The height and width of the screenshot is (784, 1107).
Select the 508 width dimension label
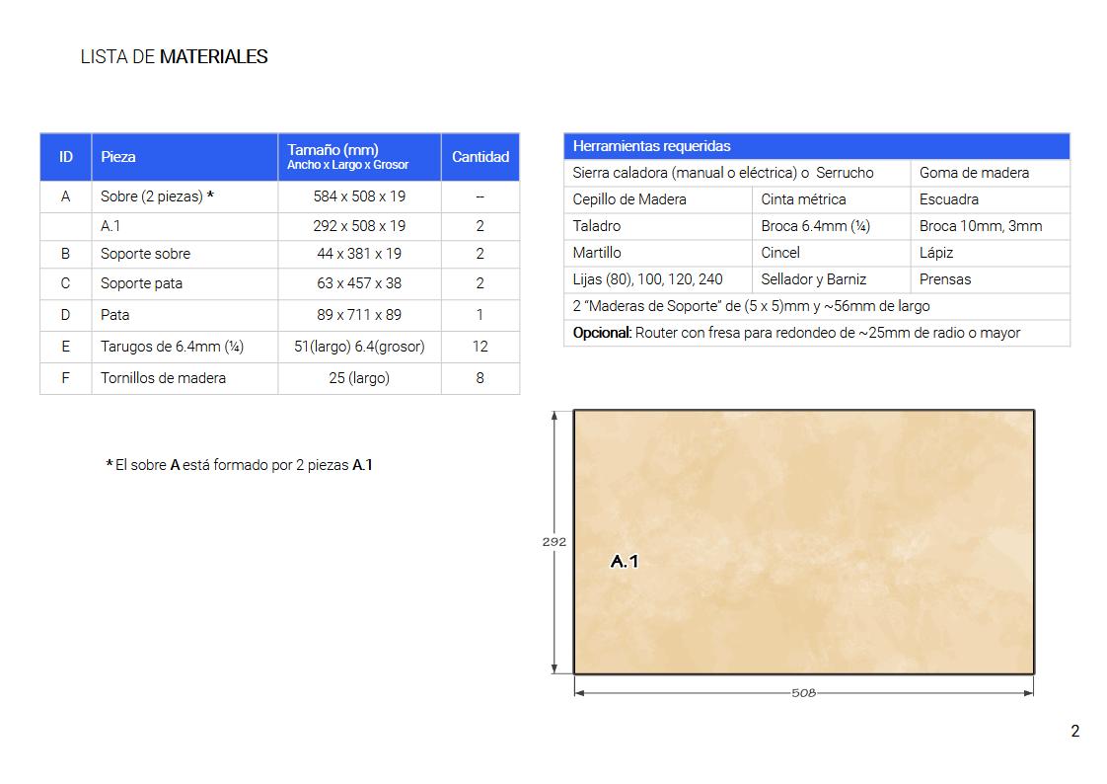803,693
